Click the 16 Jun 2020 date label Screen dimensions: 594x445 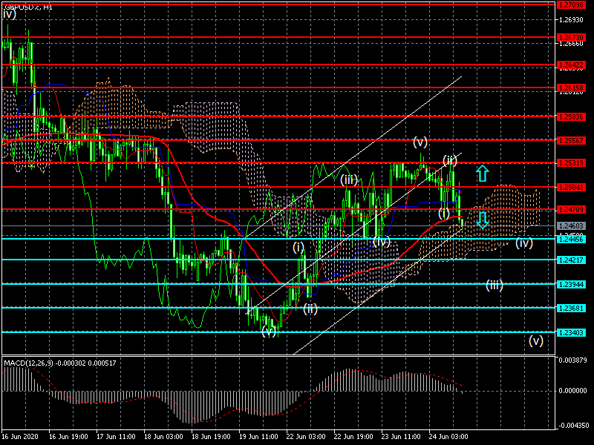pos(20,436)
